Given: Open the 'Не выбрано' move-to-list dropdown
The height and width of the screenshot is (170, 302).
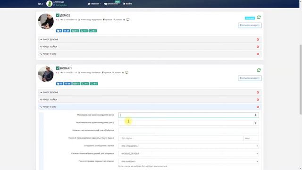Looking at the screenshot, I should [x=189, y=161].
